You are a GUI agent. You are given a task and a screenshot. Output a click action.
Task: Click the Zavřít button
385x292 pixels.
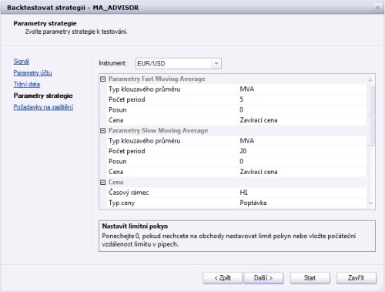pyautogui.click(x=357, y=278)
